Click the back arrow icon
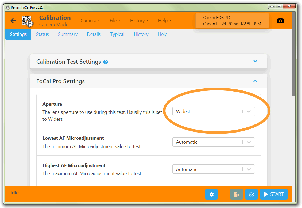This screenshot has width=302, height=208. pyautogui.click(x=13, y=21)
